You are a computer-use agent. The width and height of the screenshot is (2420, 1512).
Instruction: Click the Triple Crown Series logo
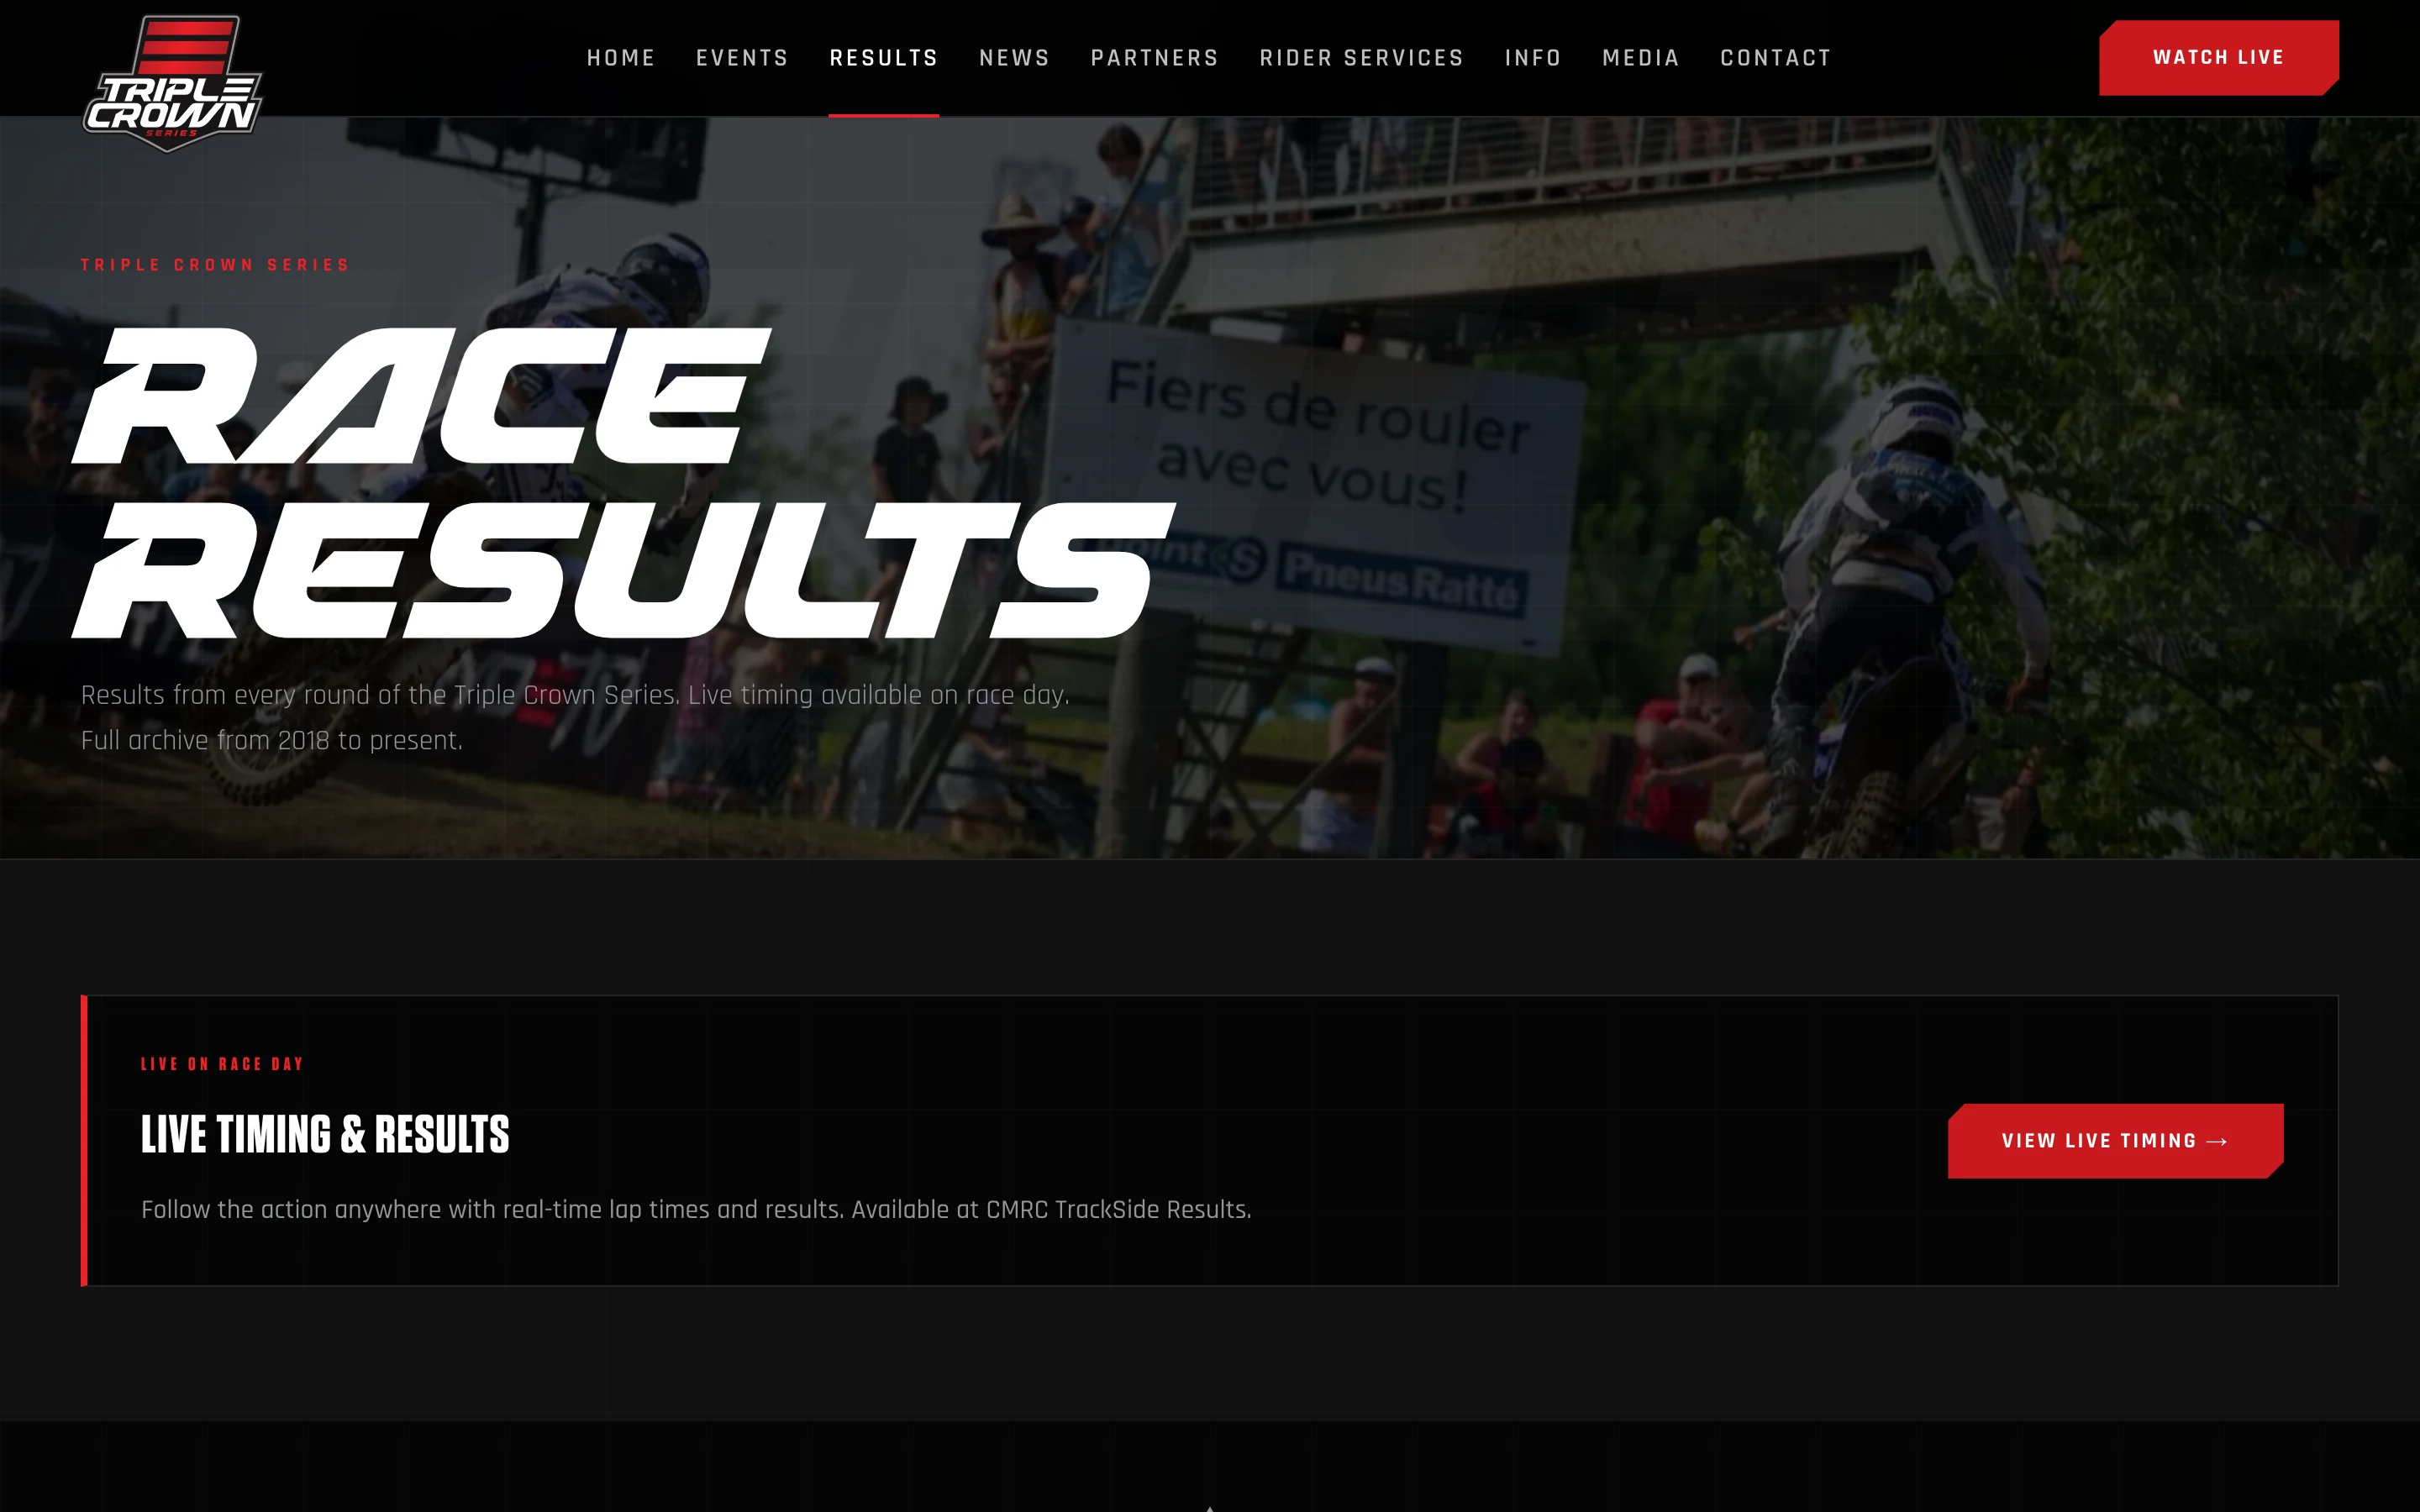click(172, 84)
